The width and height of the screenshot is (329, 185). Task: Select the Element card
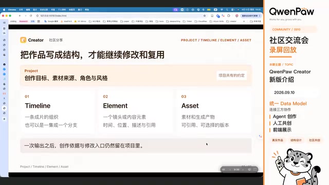tap(136, 112)
